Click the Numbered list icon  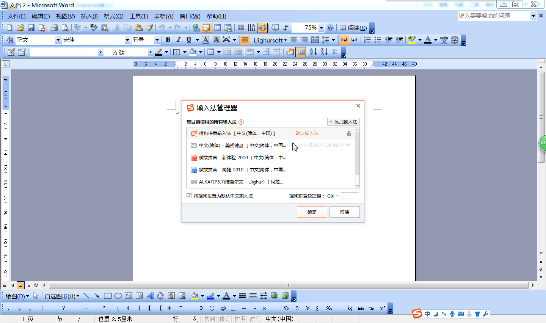[367, 40]
